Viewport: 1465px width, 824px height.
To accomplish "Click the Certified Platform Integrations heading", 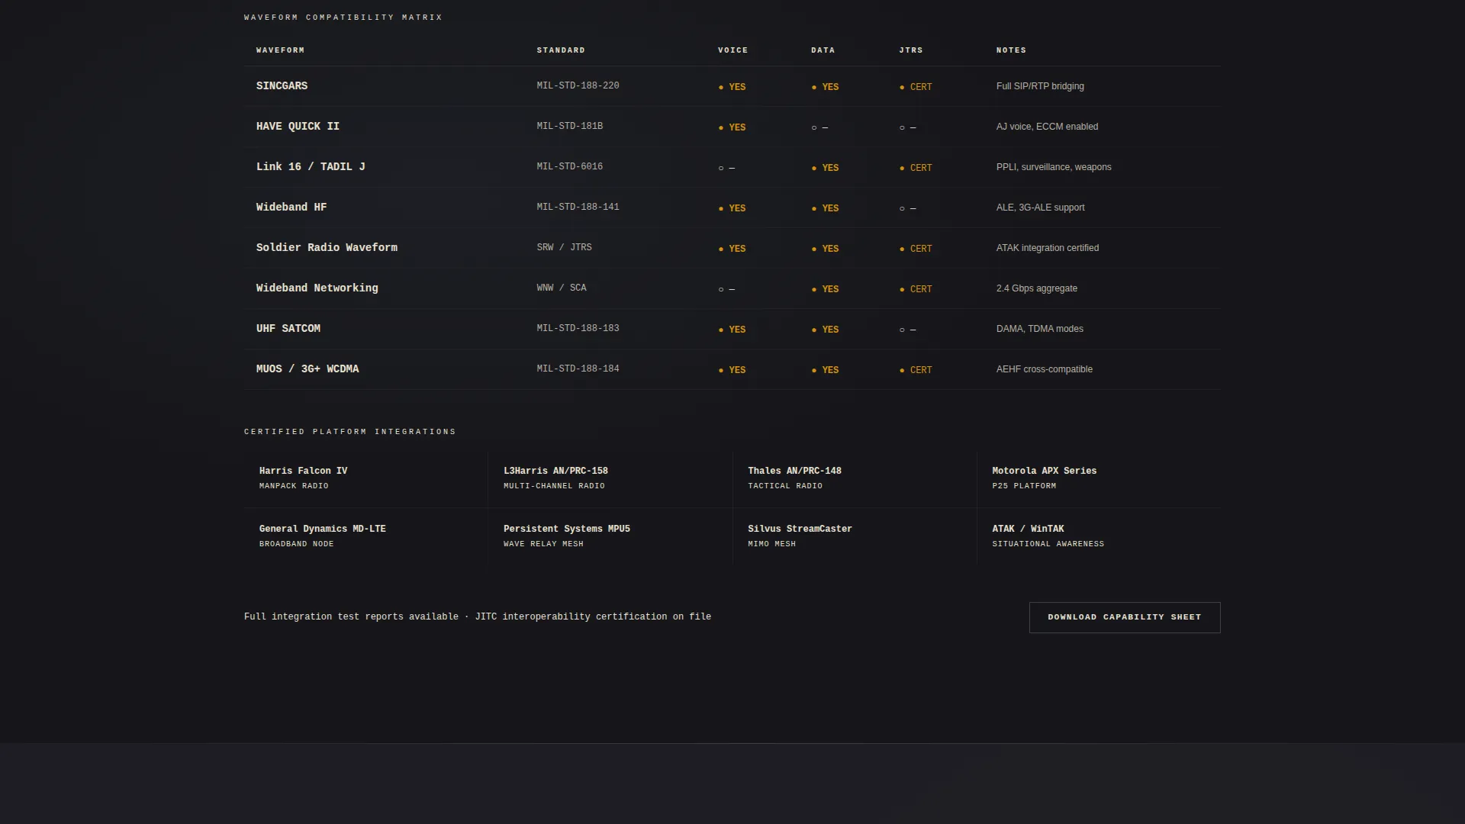I will (349, 432).
